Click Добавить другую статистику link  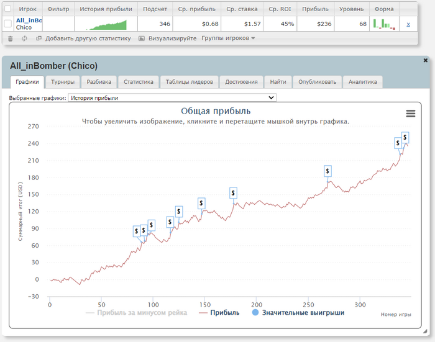pyautogui.click(x=88, y=38)
